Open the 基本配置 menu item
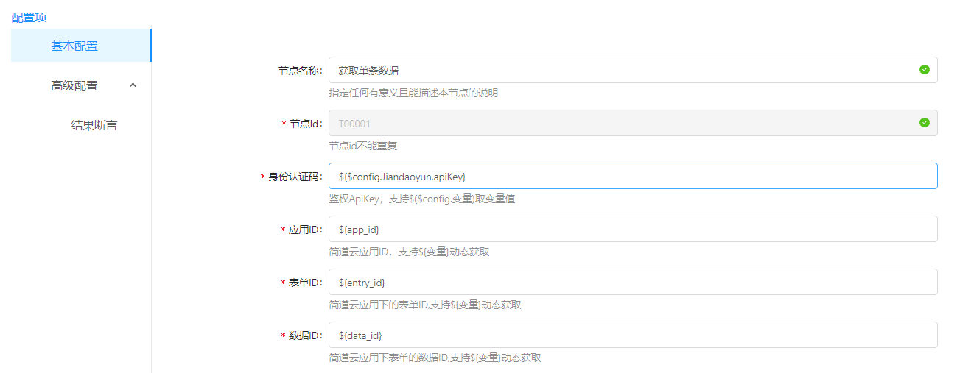This screenshot has width=971, height=373. [x=80, y=46]
